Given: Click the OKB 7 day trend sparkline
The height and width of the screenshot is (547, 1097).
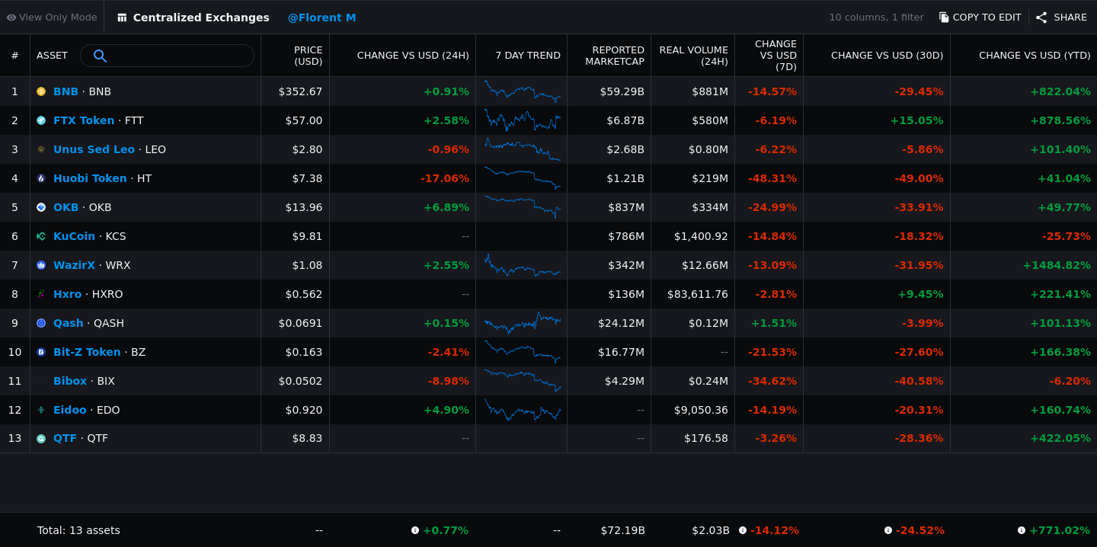Looking at the screenshot, I should 522,206.
